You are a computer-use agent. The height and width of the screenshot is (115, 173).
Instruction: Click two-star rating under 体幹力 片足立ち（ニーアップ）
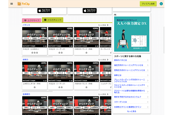(61, 87)
